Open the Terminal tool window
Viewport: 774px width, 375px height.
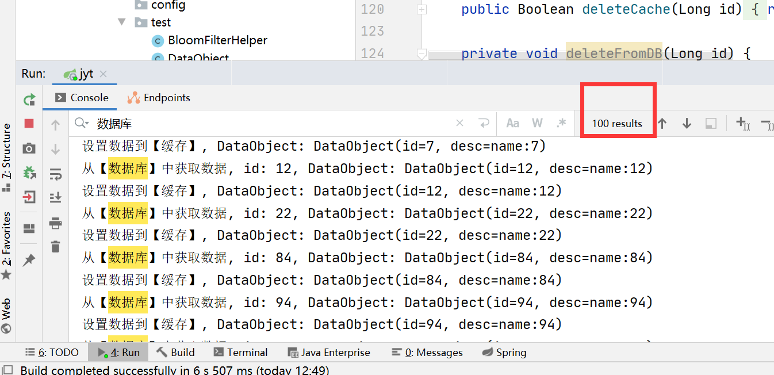[240, 353]
